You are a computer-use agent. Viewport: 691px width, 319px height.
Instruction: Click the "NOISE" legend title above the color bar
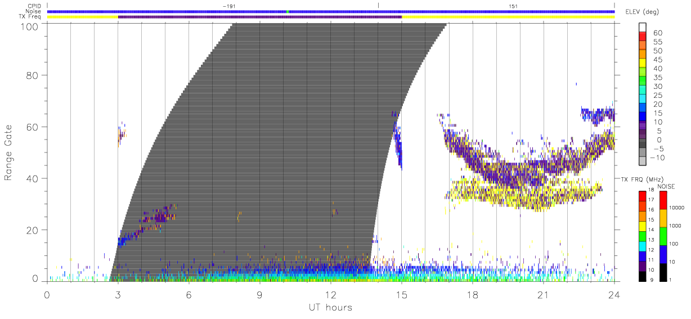point(666,186)
